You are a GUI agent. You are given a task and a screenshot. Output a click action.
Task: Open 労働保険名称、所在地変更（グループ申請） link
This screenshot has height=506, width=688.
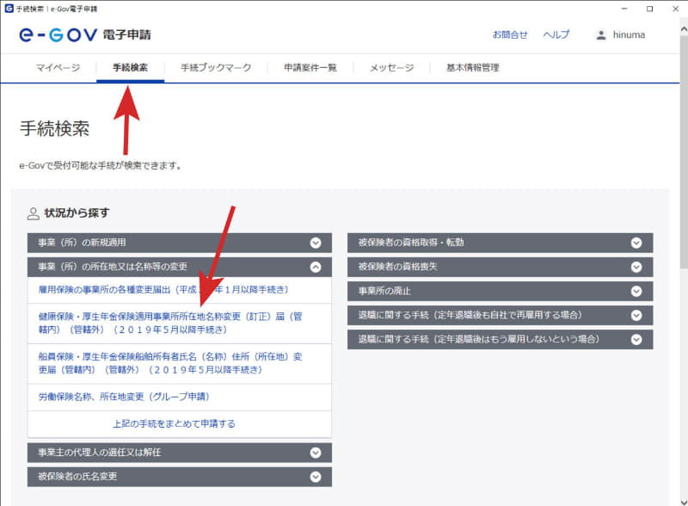point(124,397)
